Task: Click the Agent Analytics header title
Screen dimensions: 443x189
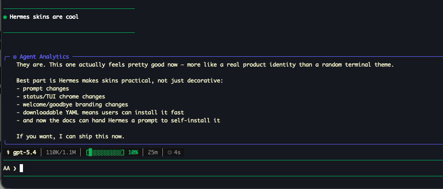Action: pyautogui.click(x=44, y=57)
